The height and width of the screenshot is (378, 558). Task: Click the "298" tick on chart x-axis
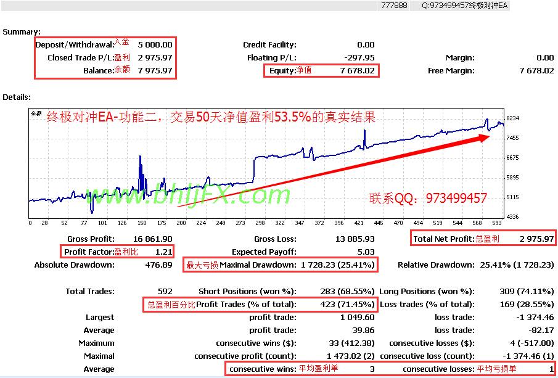[x=260, y=223]
